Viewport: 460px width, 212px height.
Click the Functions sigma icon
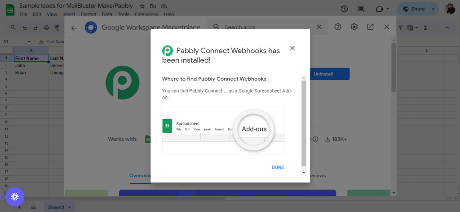[425, 28]
